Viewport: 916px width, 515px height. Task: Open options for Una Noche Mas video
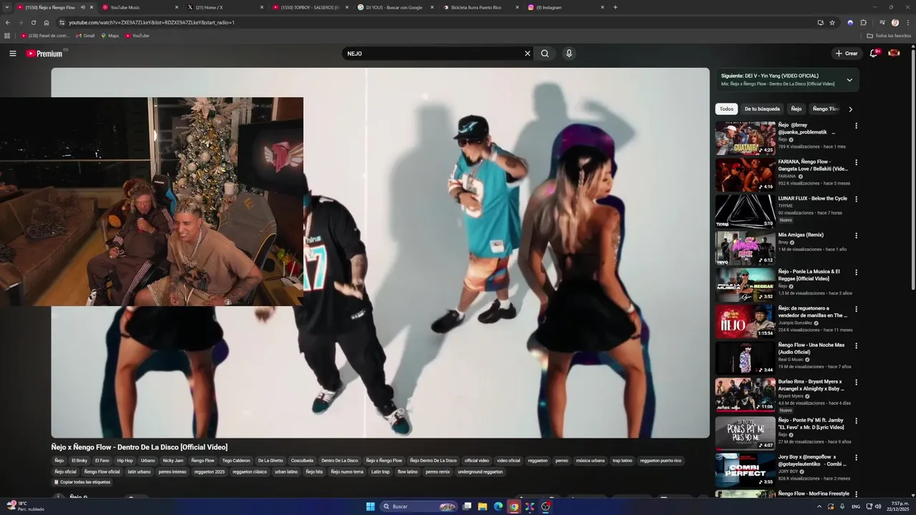pos(856,345)
